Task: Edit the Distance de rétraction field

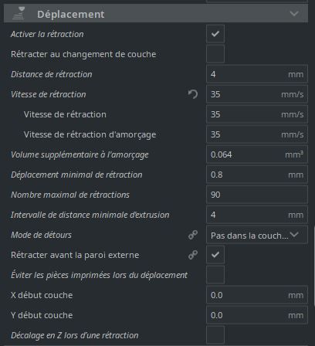Action: click(x=257, y=74)
